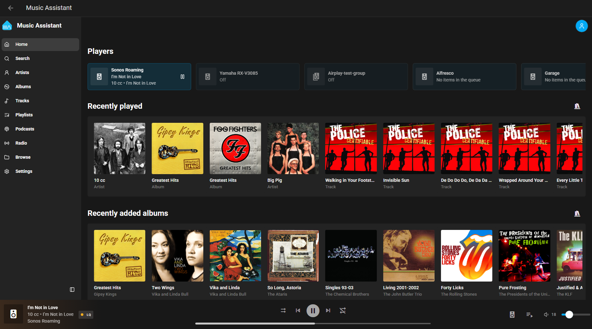Select the Yamaha RX-V3085 player
Screen dimensions: 592x329
click(248, 77)
